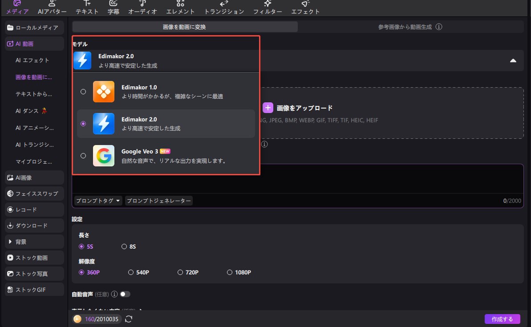Click 画像をアップロード upload text
The width and height of the screenshot is (531, 327).
pos(304,108)
